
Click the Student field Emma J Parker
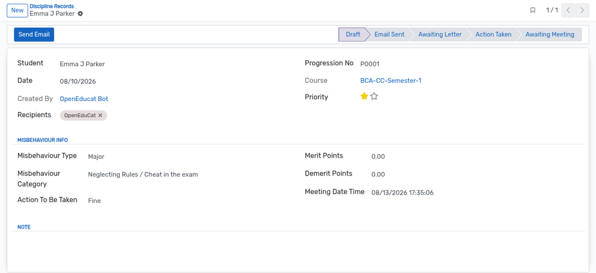point(82,64)
